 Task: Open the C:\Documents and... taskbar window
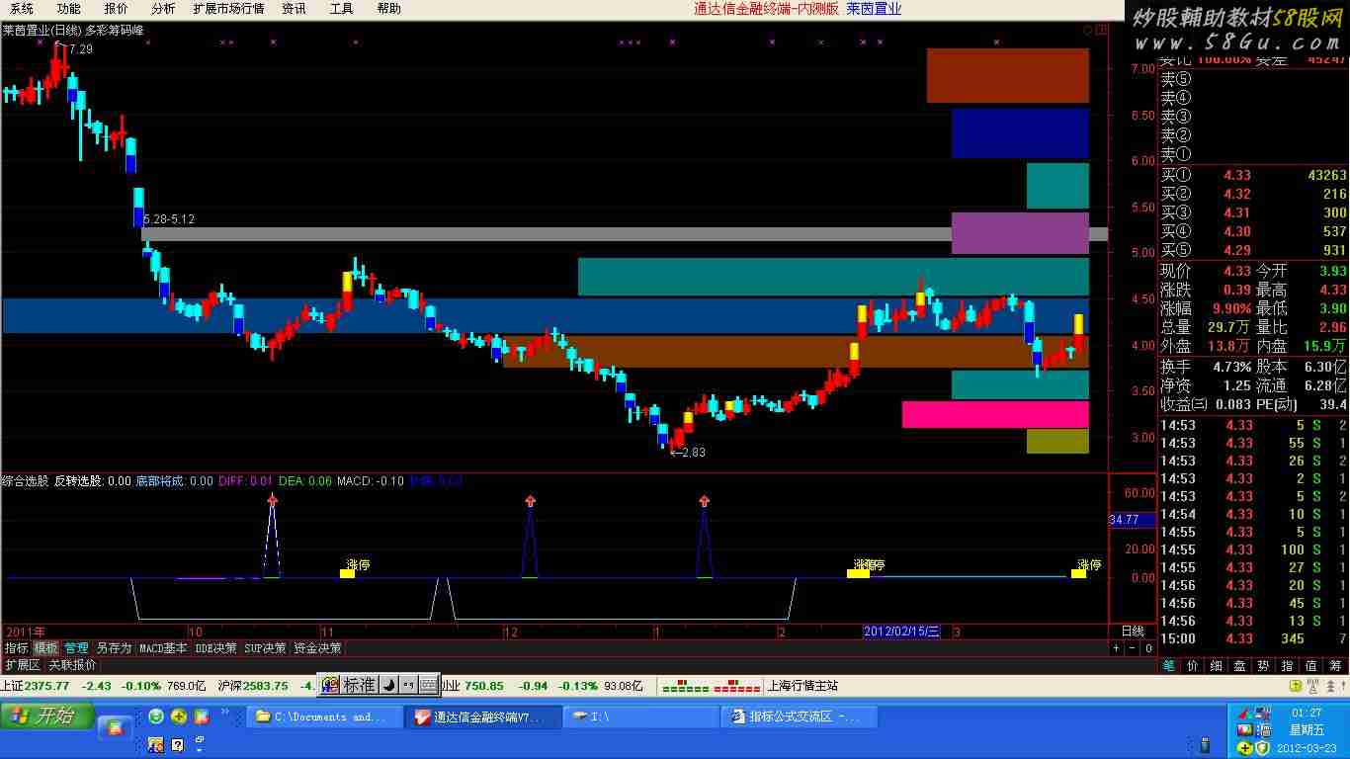pyautogui.click(x=325, y=717)
